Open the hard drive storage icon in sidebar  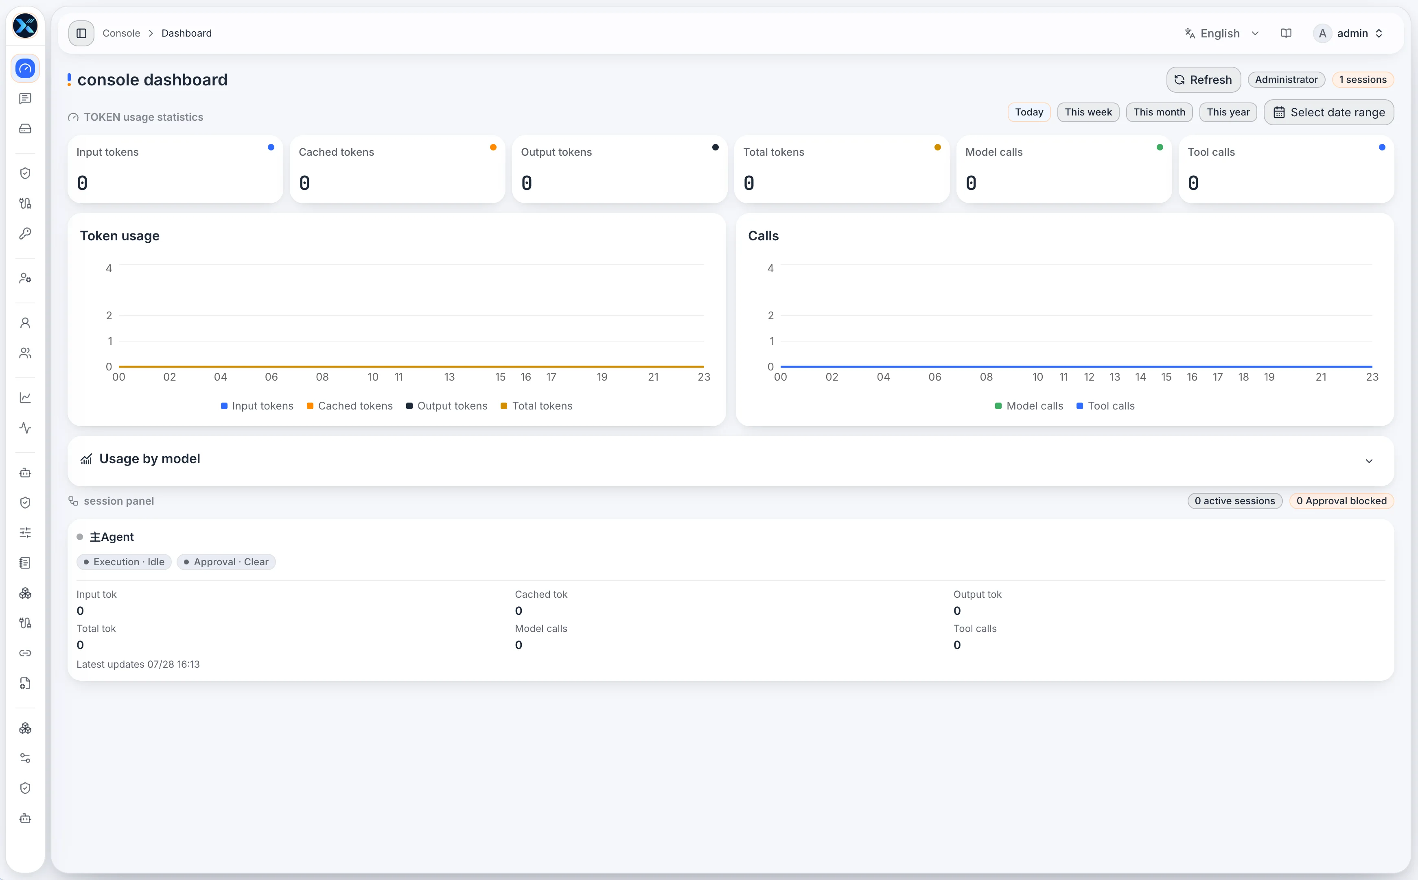(25, 129)
